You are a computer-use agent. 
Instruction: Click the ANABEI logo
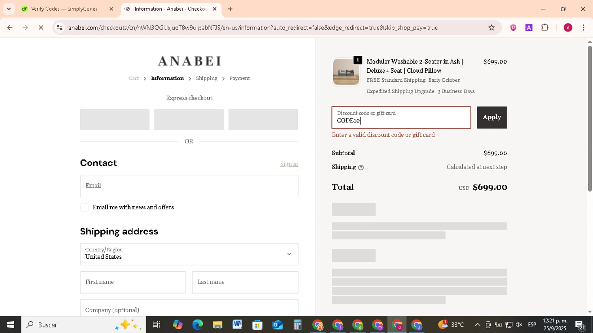(189, 61)
